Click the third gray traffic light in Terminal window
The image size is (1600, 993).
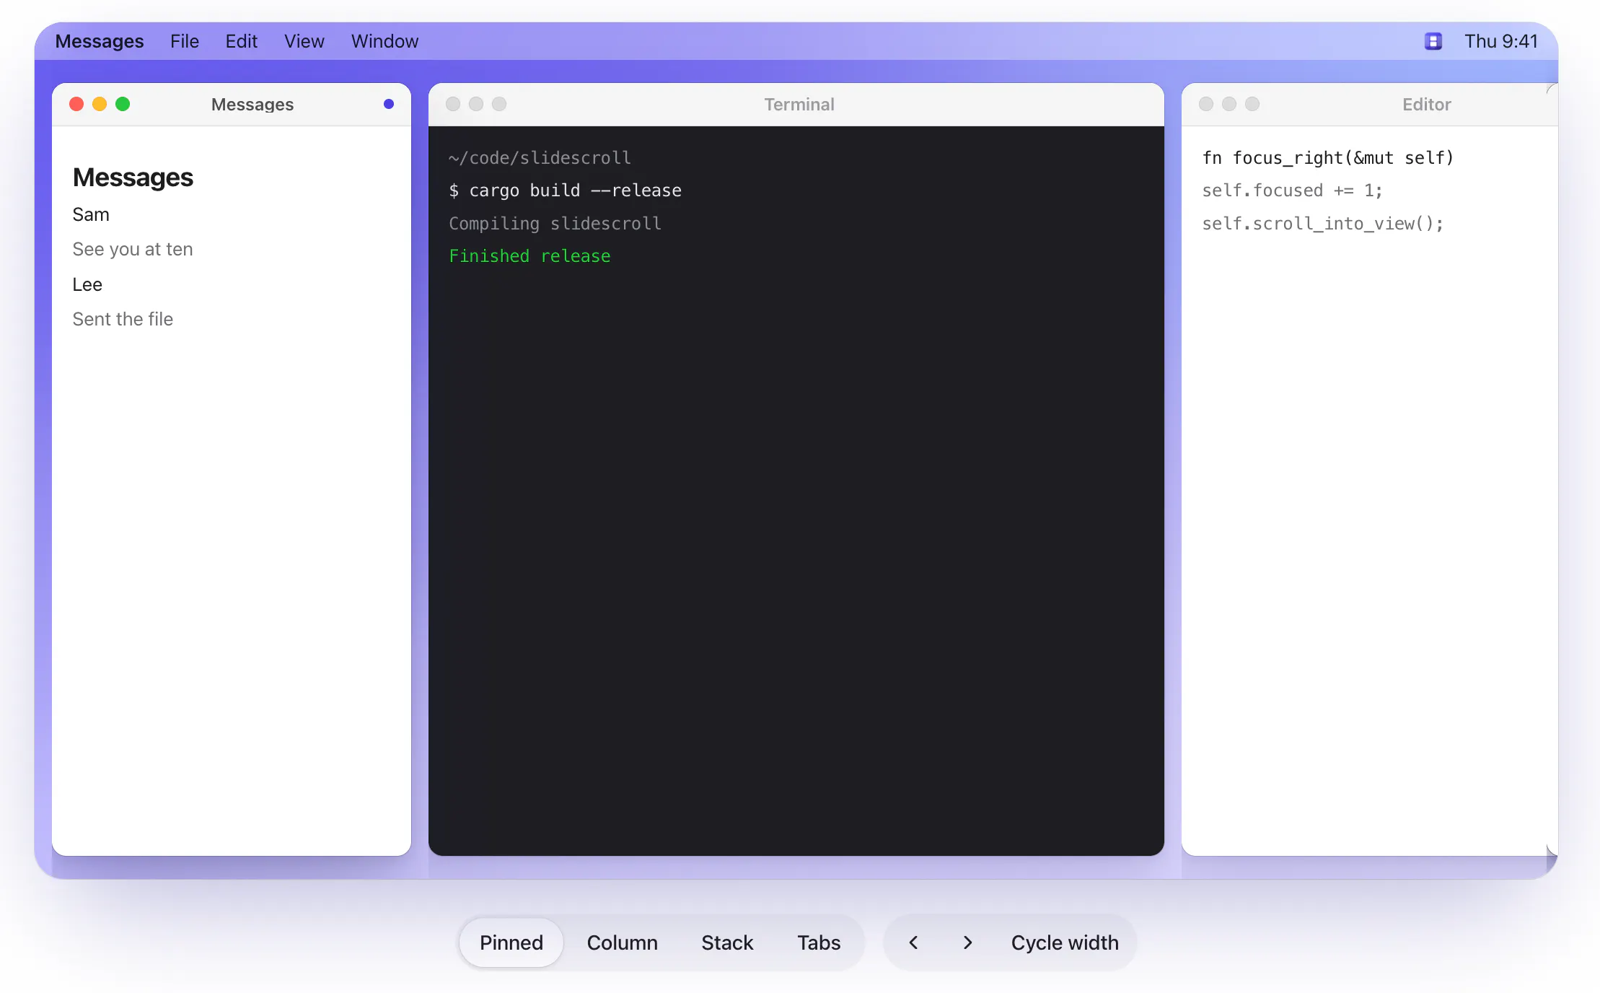click(x=499, y=104)
